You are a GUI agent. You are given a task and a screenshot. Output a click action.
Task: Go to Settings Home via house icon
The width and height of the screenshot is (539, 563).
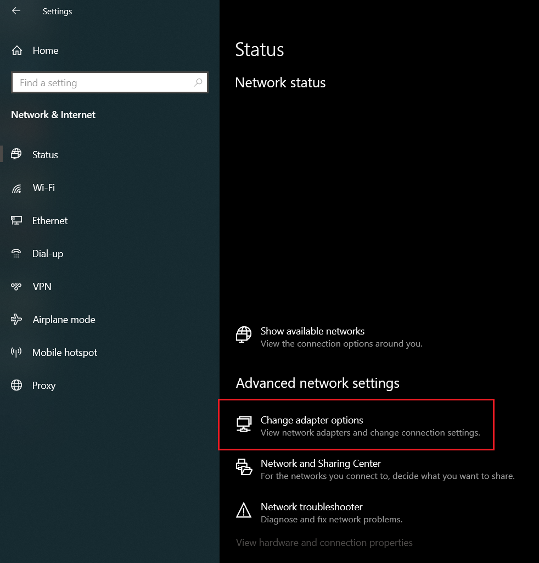17,51
